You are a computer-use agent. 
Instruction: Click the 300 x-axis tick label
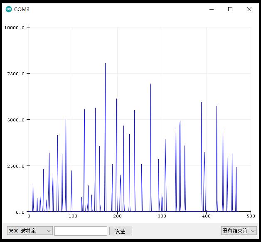(x=162, y=216)
